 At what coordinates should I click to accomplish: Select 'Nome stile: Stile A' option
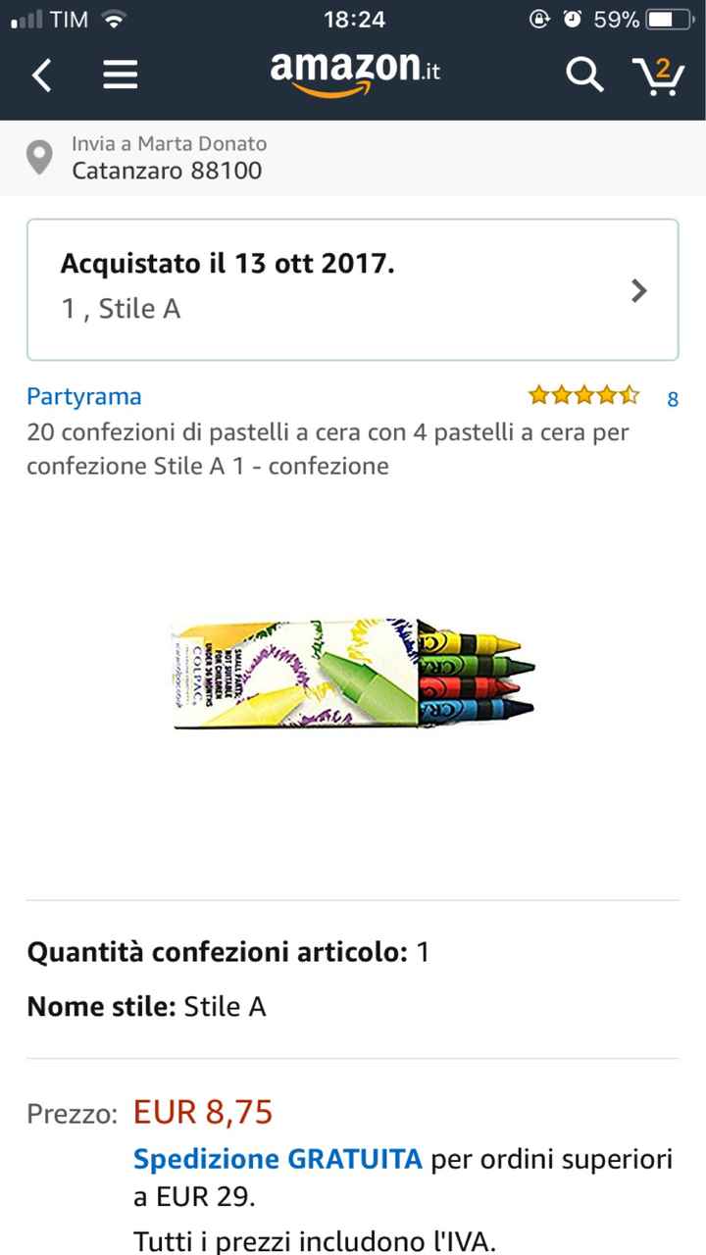(147, 1007)
